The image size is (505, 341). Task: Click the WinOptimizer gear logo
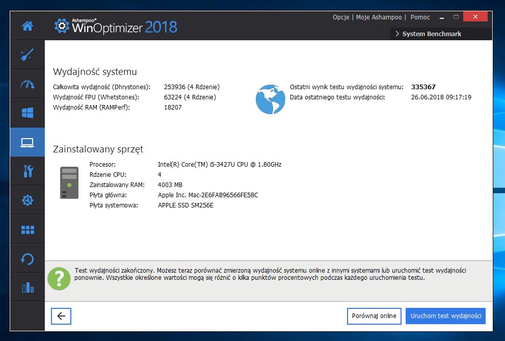click(x=62, y=25)
